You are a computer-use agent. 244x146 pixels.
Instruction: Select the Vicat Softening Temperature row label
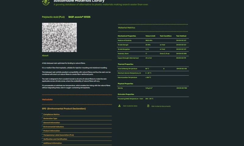pyautogui.click(x=127, y=68)
